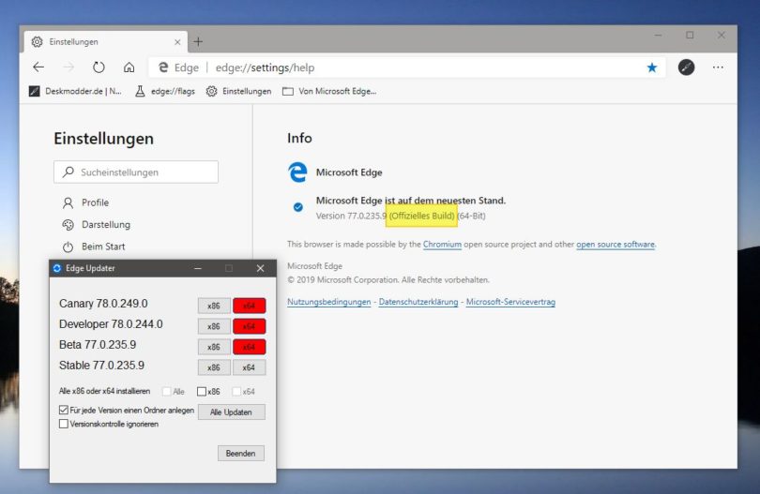The image size is (760, 494).
Task: Open the three-dot settings menu
Action: [x=718, y=67]
